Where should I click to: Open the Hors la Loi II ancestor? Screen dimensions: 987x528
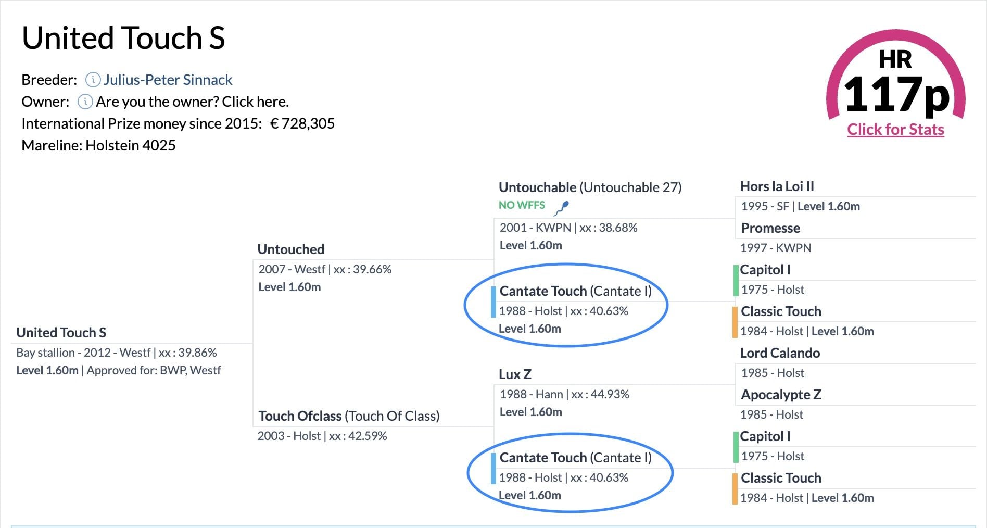[777, 186]
